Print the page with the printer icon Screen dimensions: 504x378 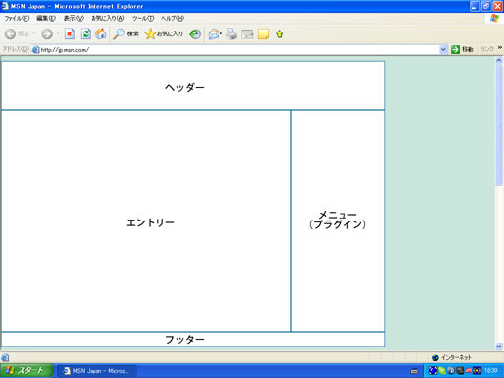231,34
